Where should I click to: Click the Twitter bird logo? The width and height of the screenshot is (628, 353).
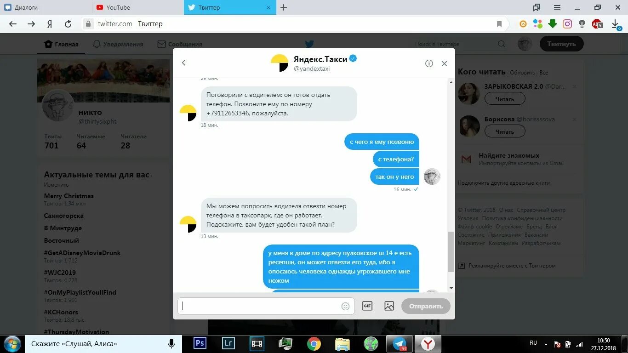point(309,44)
